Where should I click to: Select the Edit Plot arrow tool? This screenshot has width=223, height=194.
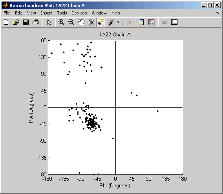click(x=49, y=22)
